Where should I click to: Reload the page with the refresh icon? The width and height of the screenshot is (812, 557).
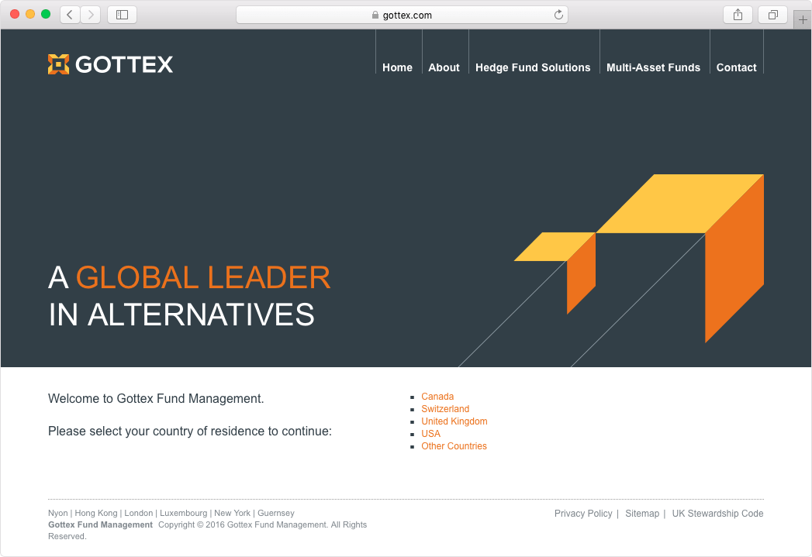558,15
